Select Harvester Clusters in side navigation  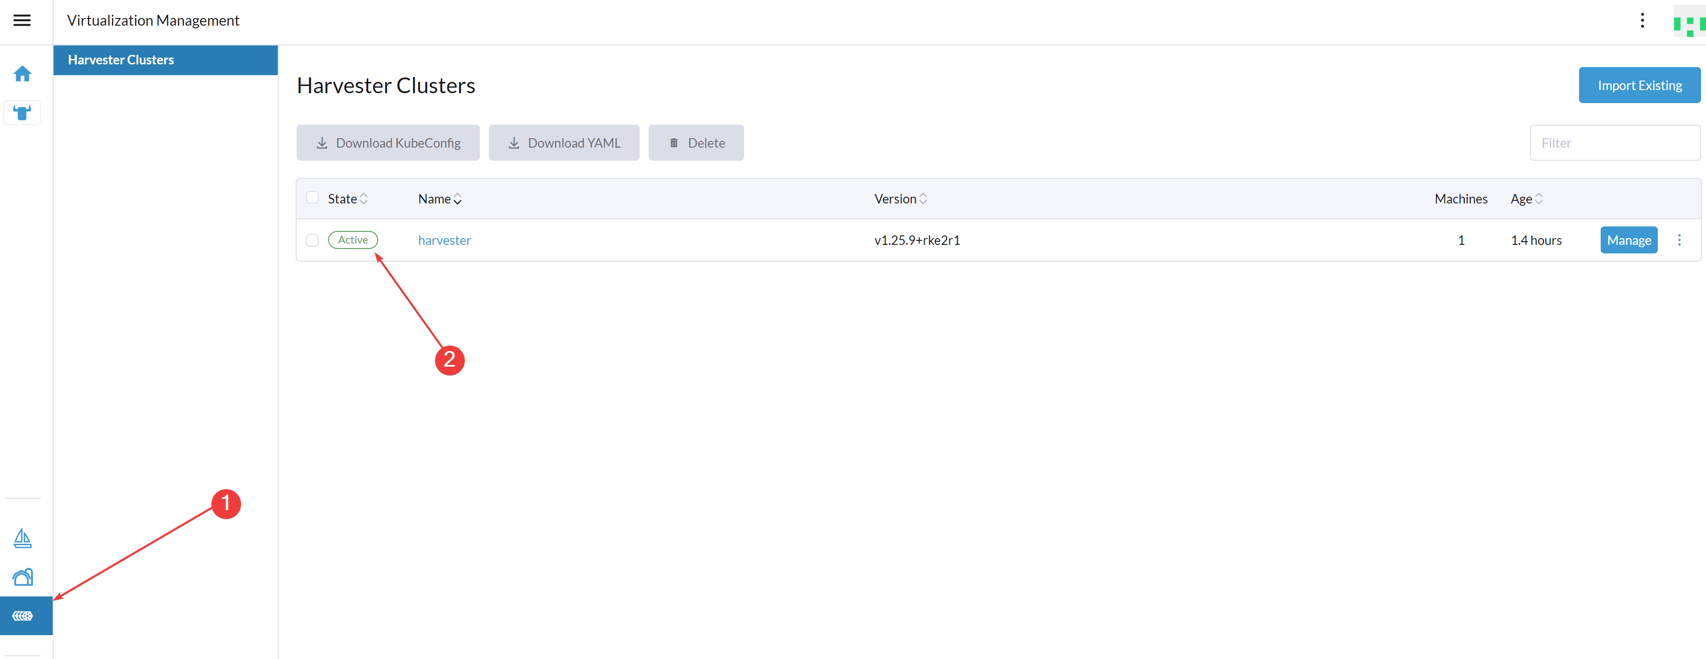coord(166,60)
